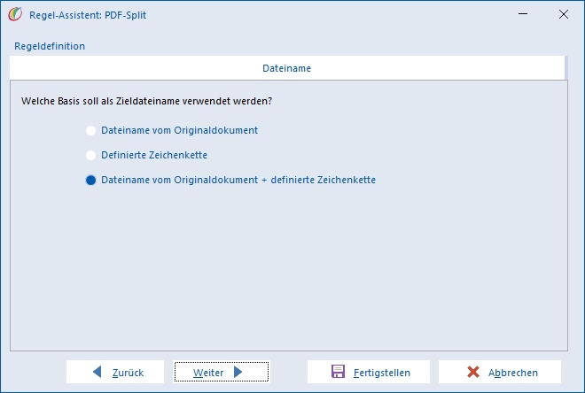The height and width of the screenshot is (393, 585).
Task: Finish the rule with Fertigstellen
Action: click(x=369, y=372)
